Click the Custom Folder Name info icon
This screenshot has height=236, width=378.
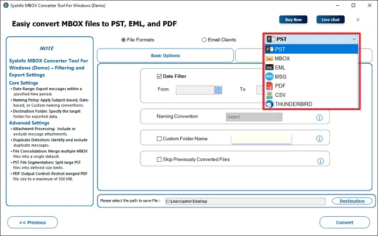[x=319, y=138]
